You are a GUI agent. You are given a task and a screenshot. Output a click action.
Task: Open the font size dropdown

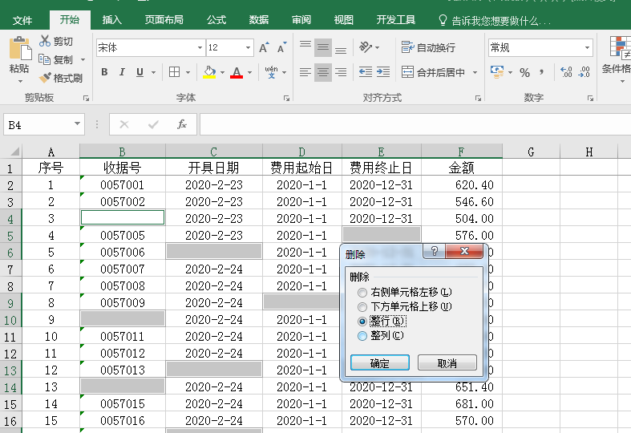249,47
